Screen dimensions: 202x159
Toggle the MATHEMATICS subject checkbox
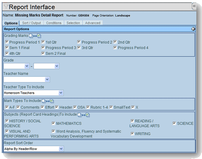[x=53, y=123]
